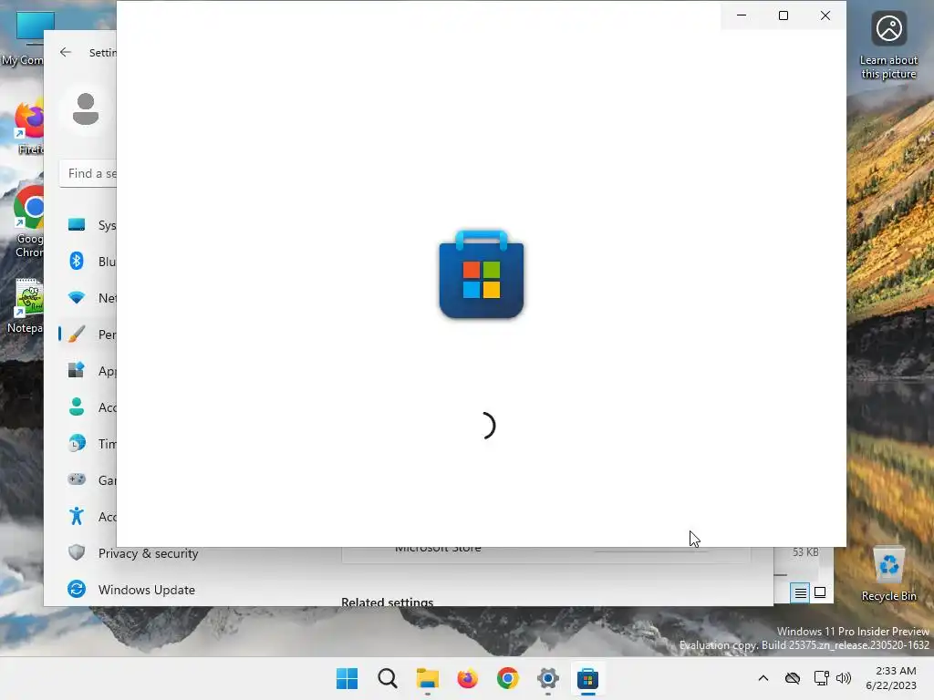934x700 pixels.
Task: Close the Microsoft Store window
Action: coord(825,15)
